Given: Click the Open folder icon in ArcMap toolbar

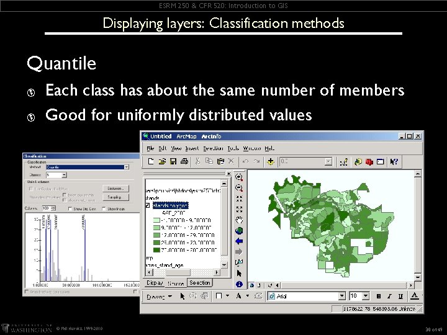Looking at the screenshot, I should [x=162, y=161].
